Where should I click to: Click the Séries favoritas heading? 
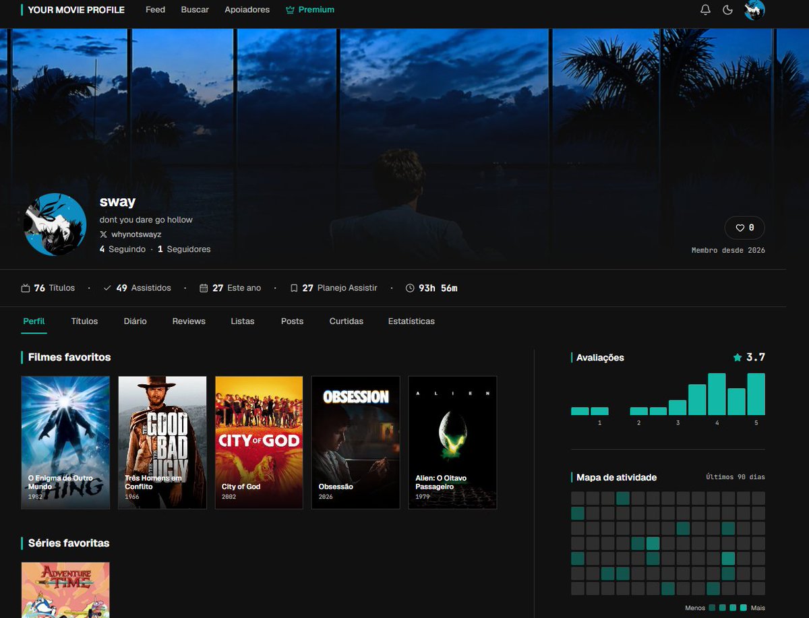point(69,543)
